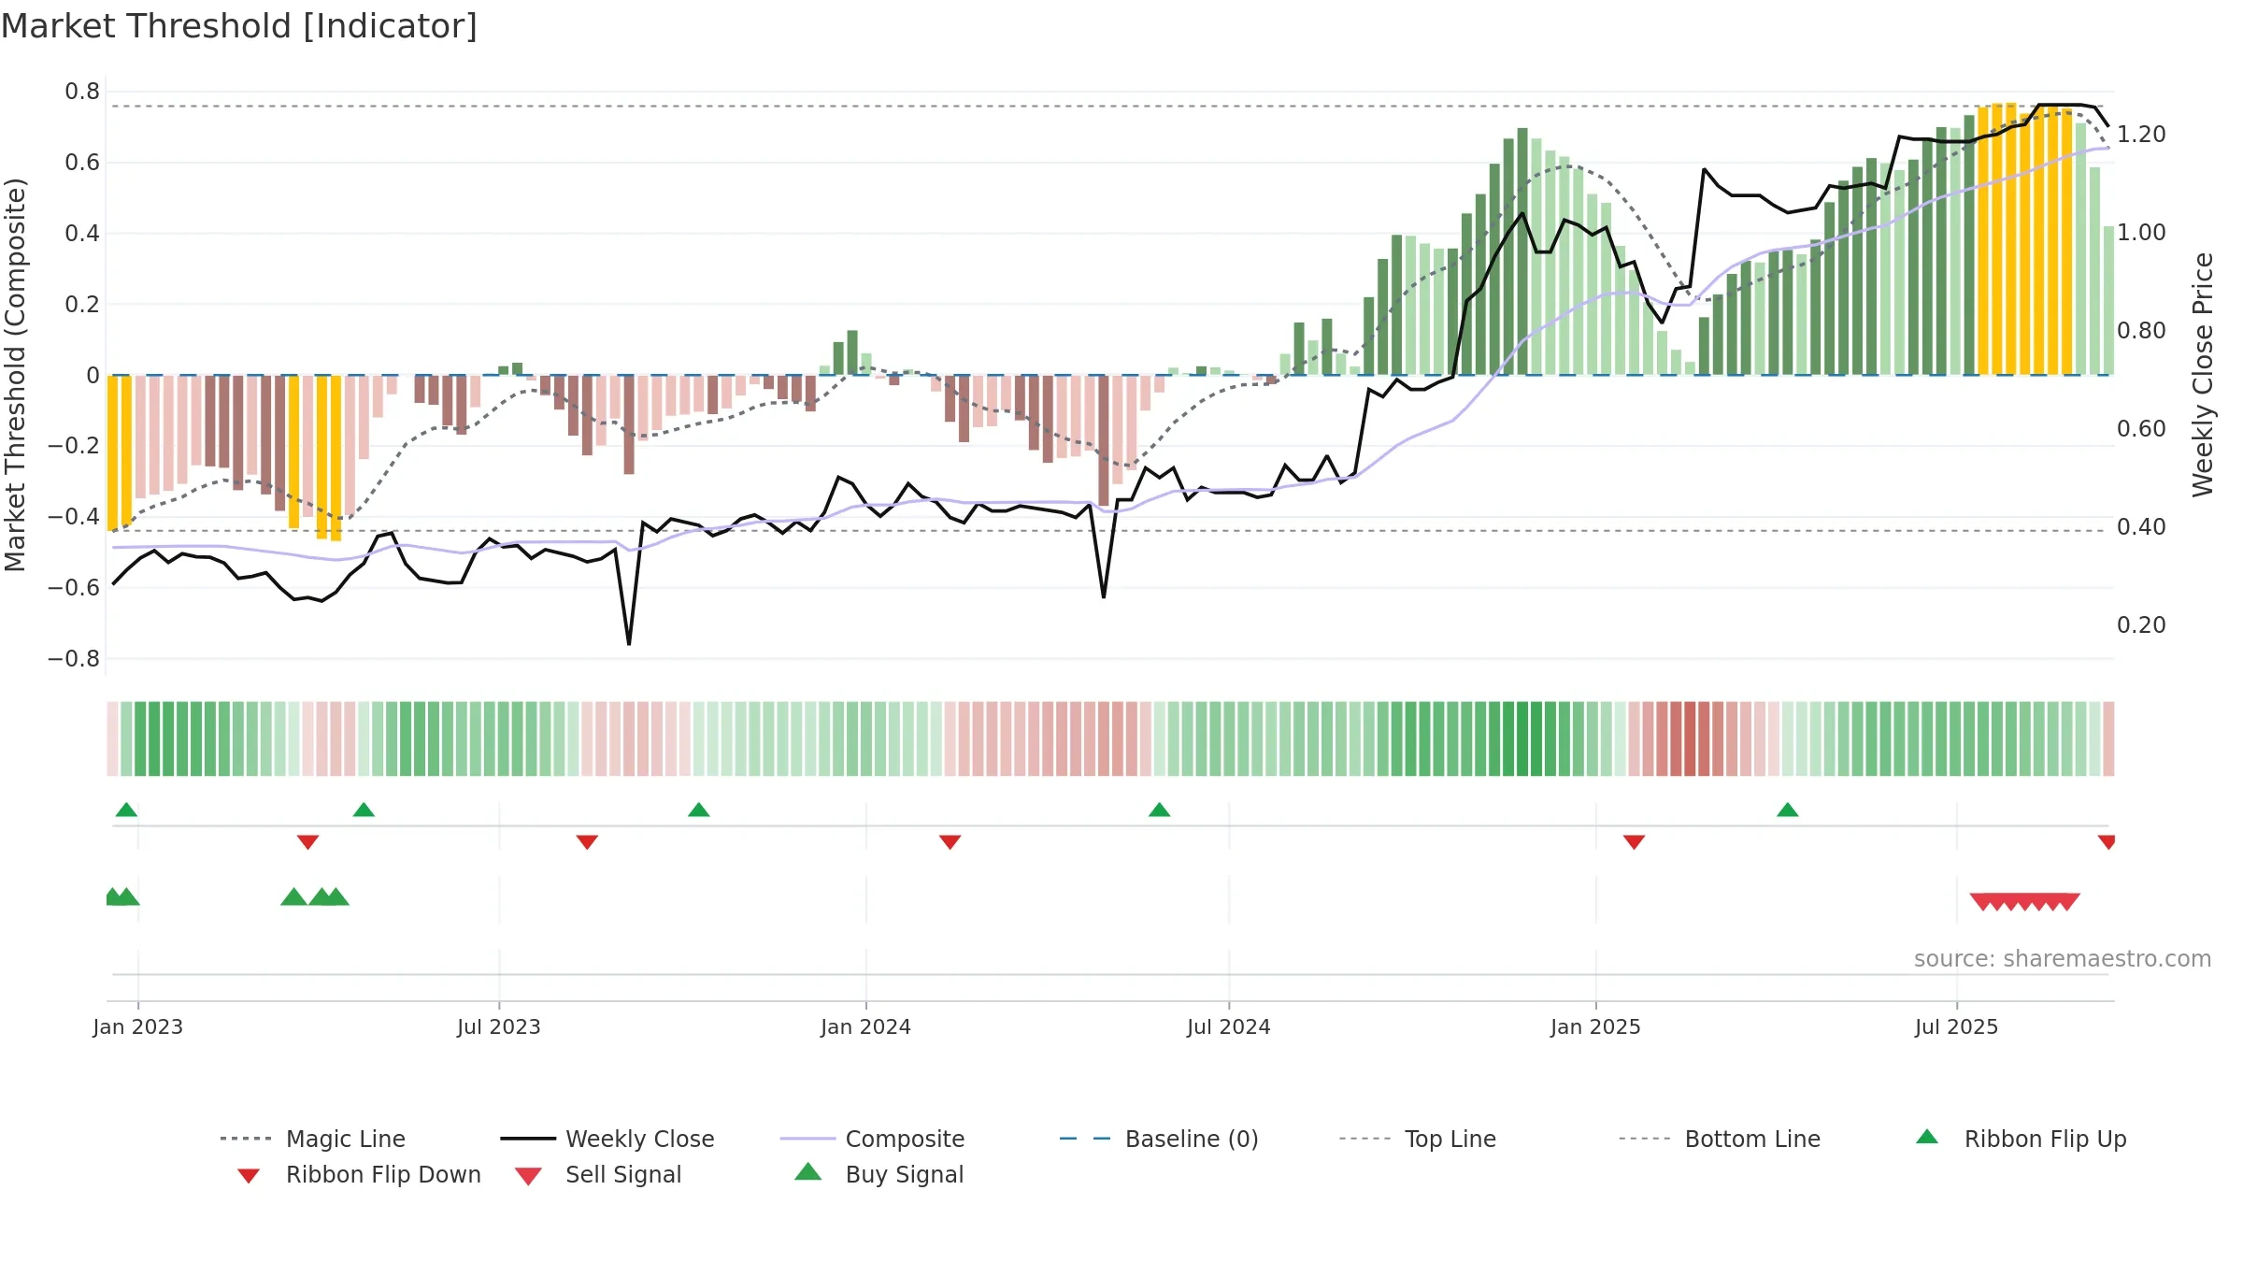Click Ribbon Flip Down marker near Feb 2024
This screenshot has height=1262, width=2243.
pyautogui.click(x=950, y=842)
